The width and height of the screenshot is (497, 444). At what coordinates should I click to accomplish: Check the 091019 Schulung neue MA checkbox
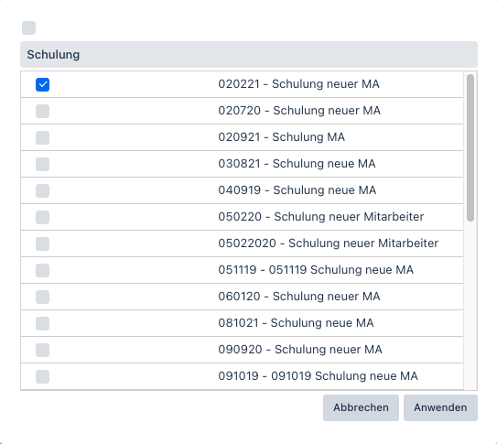[x=42, y=376]
